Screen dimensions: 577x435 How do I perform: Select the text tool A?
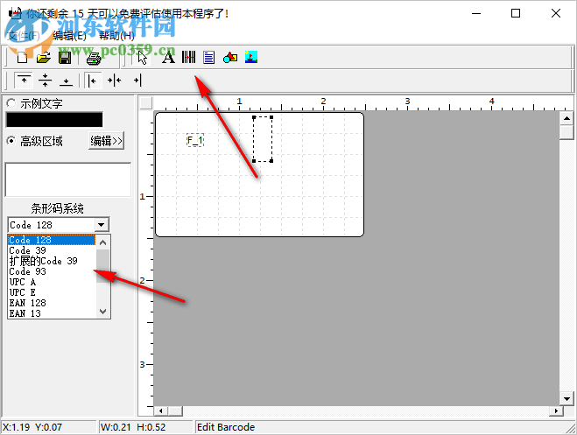168,58
